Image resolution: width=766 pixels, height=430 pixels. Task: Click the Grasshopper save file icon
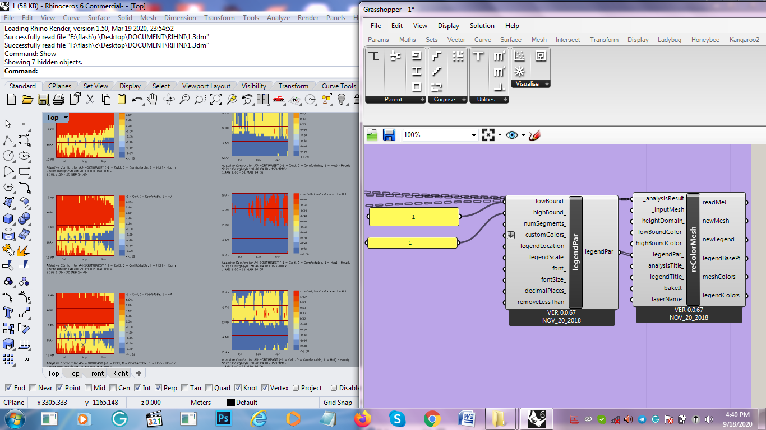(x=389, y=134)
